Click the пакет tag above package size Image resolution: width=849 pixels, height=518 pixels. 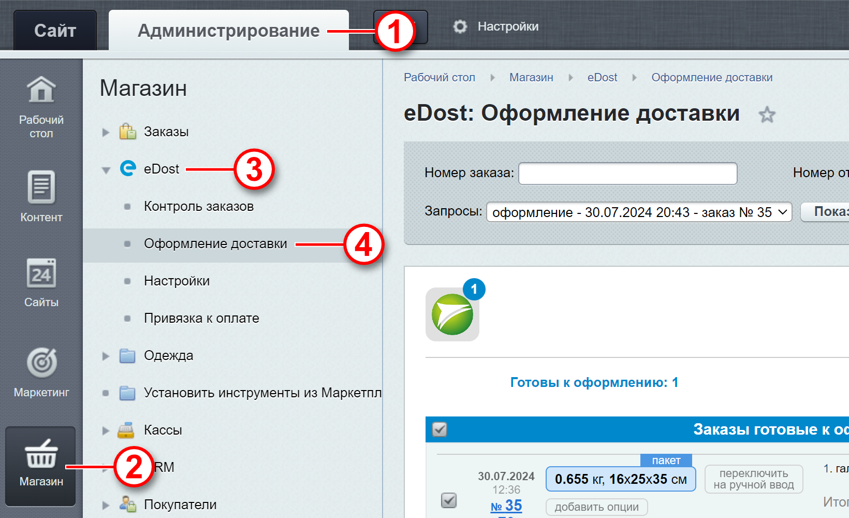point(666,460)
